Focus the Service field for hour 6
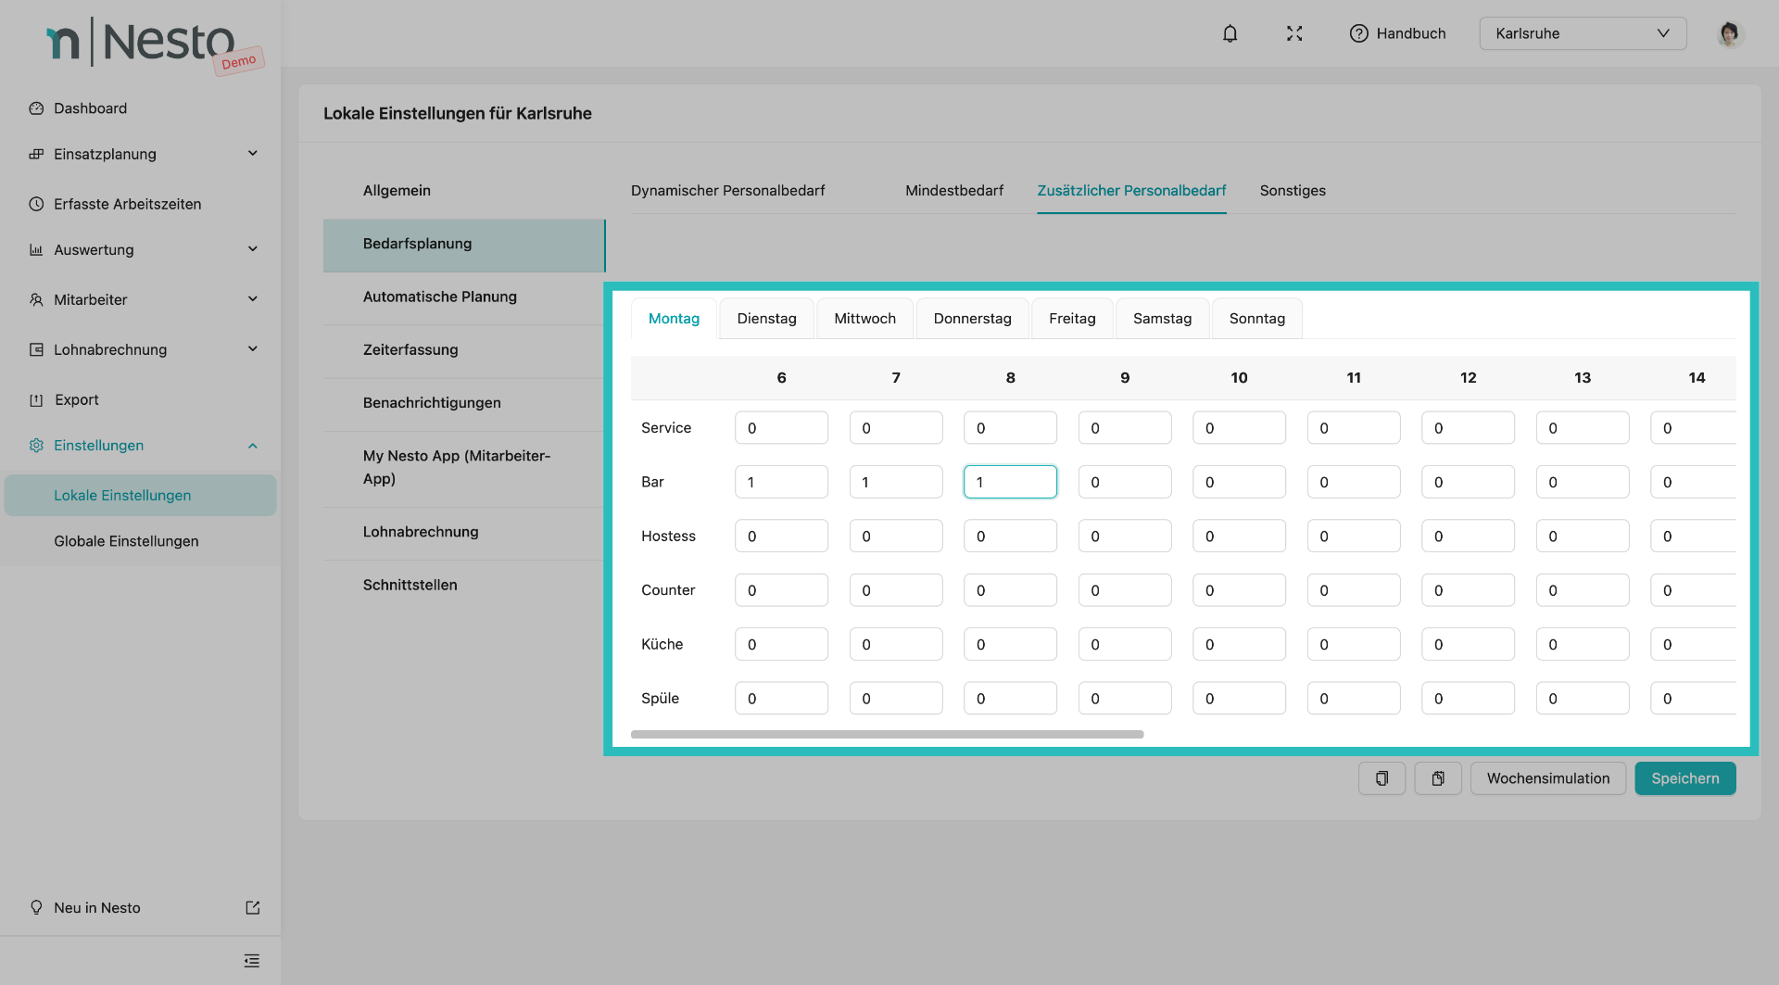This screenshot has height=985, width=1779. coord(781,428)
